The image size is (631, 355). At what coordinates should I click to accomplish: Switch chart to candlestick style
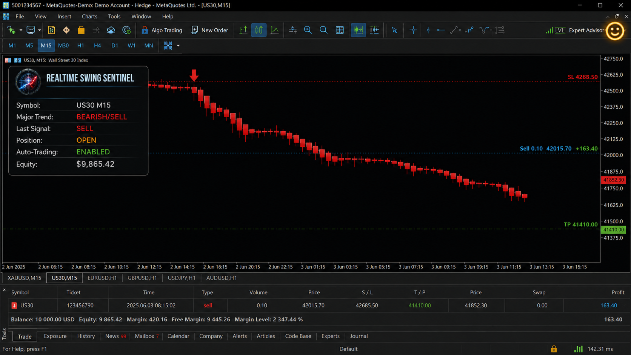pyautogui.click(x=259, y=30)
